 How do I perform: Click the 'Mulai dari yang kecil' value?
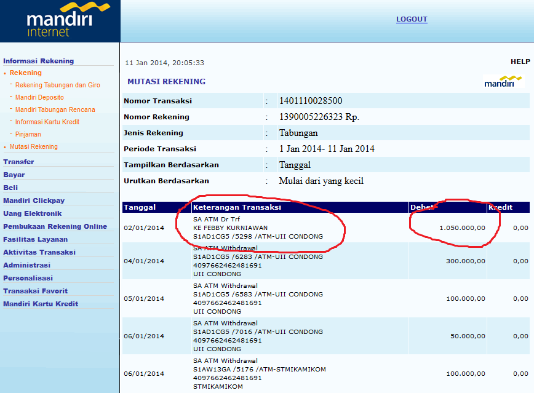[321, 181]
